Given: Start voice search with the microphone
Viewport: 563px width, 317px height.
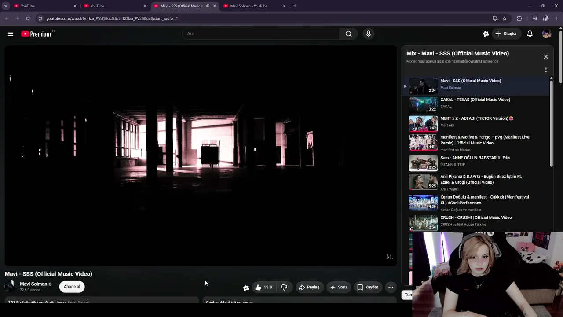Looking at the screenshot, I should [369, 34].
